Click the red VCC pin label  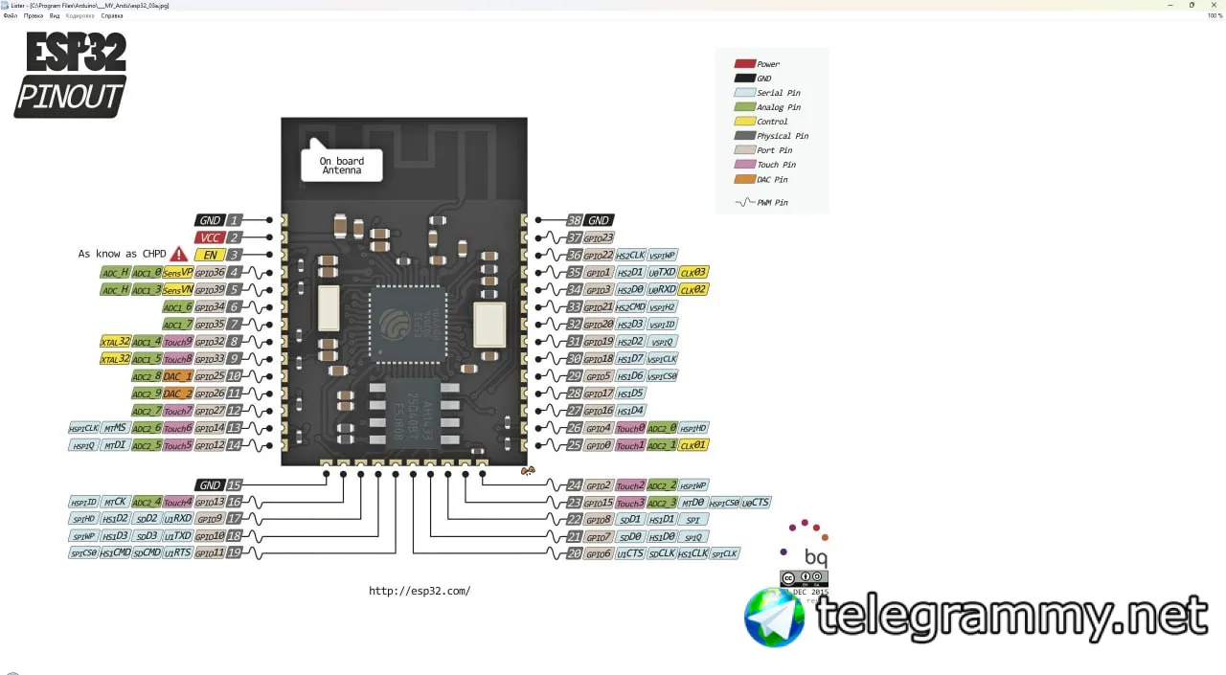pos(209,237)
